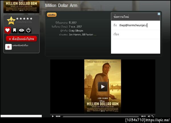Click the fullscreen expand icon
Image resolution: width=171 pixels, height=123 pixels.
point(153,116)
